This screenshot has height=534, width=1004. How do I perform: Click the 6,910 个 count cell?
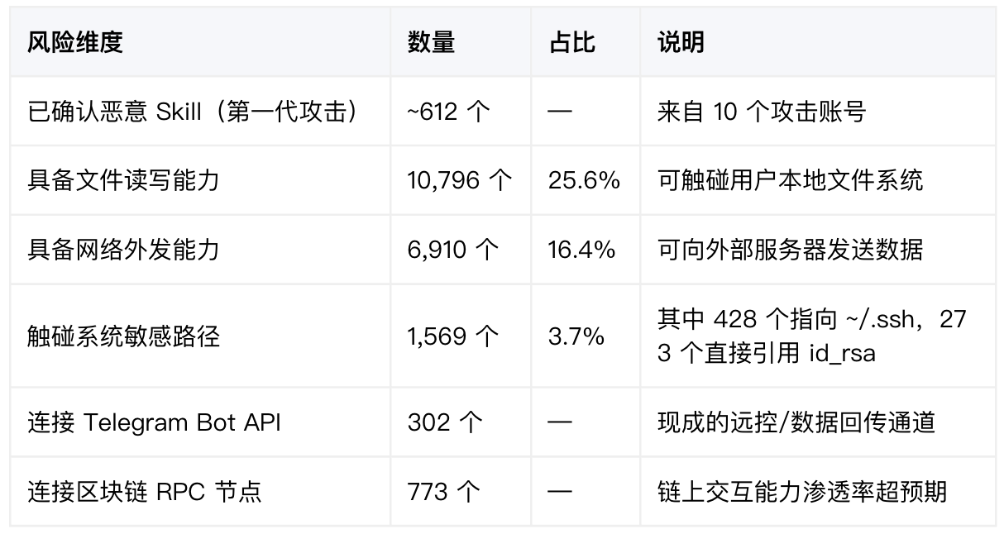[453, 250]
